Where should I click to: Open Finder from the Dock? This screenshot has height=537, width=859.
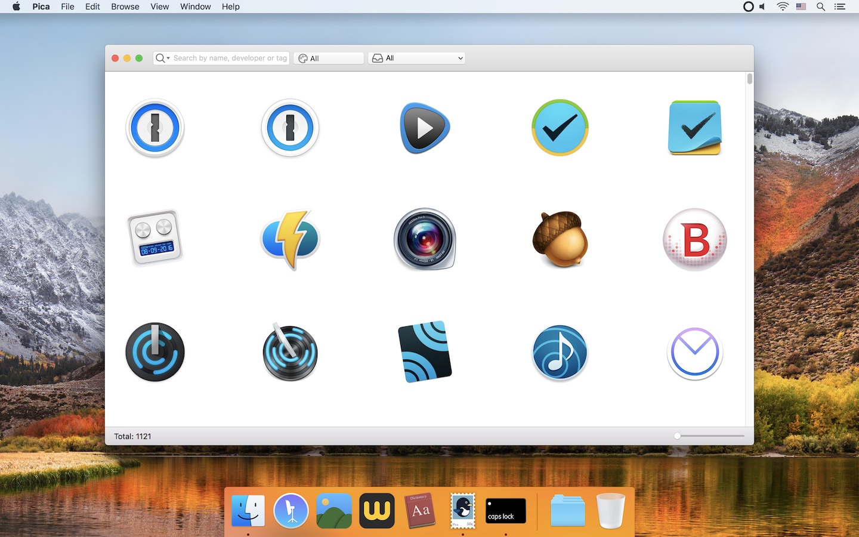coord(248,511)
